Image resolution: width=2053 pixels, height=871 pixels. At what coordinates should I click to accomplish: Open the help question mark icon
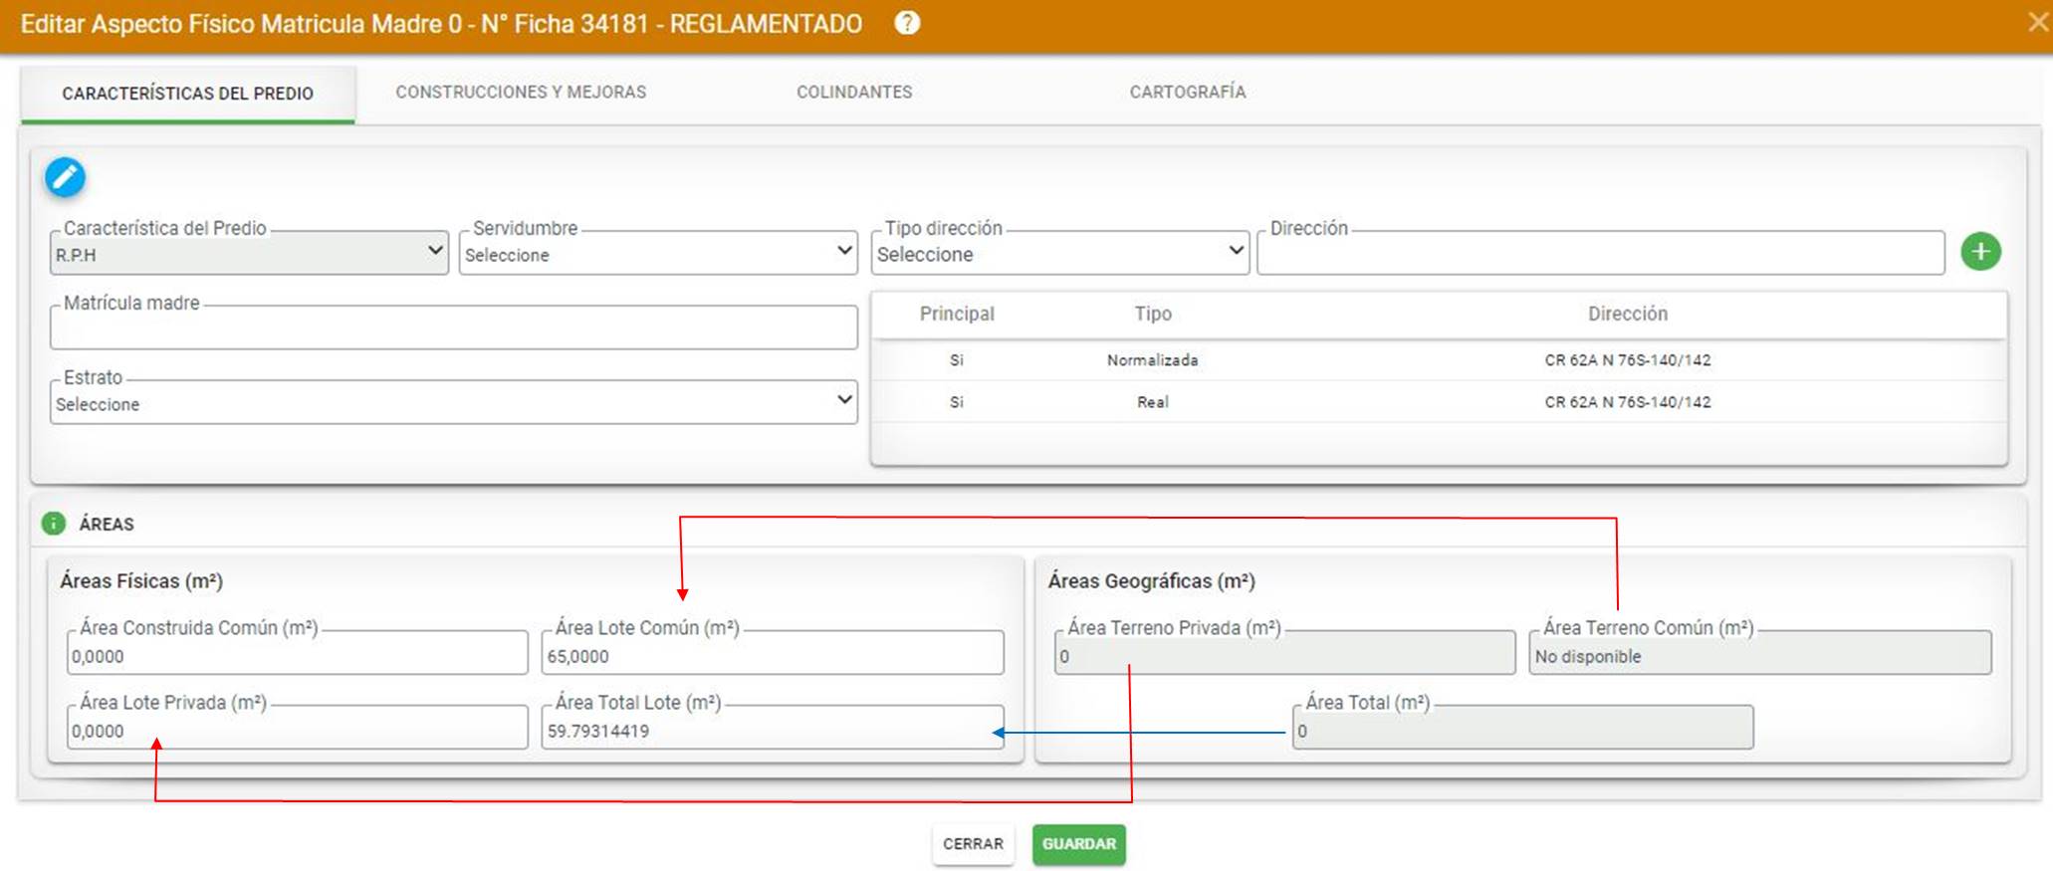907,23
